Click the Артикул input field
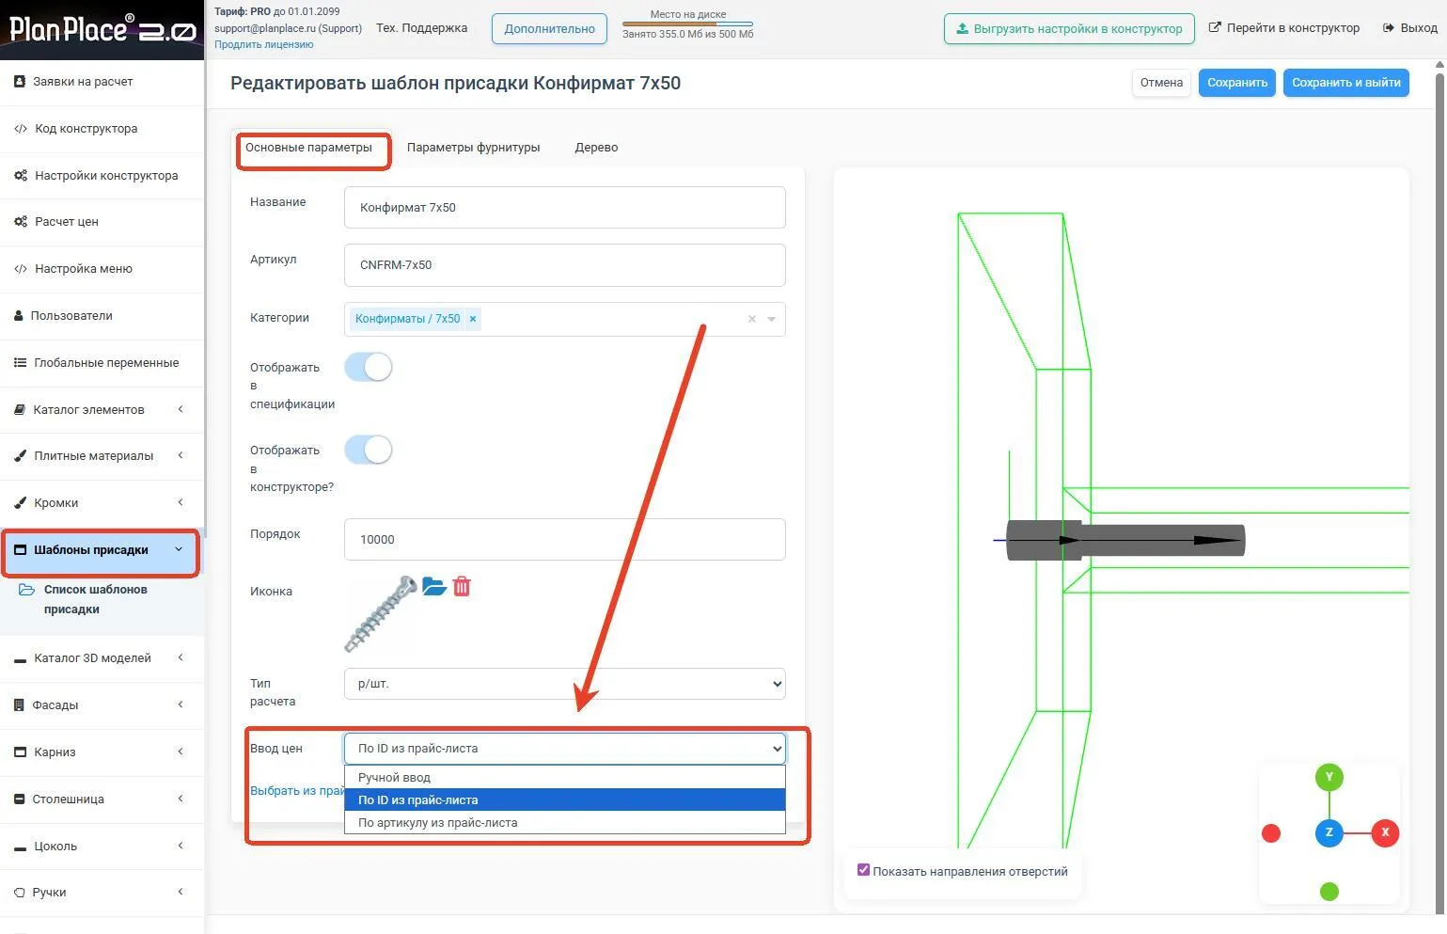This screenshot has width=1447, height=934. (x=564, y=265)
